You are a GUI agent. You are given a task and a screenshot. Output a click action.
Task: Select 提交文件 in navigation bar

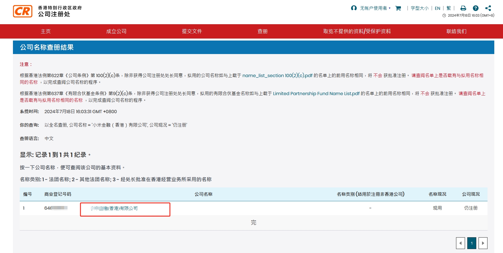tap(192, 31)
